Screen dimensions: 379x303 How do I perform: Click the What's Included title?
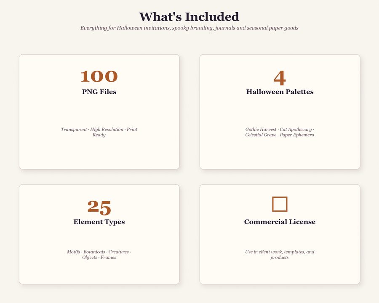(189, 17)
